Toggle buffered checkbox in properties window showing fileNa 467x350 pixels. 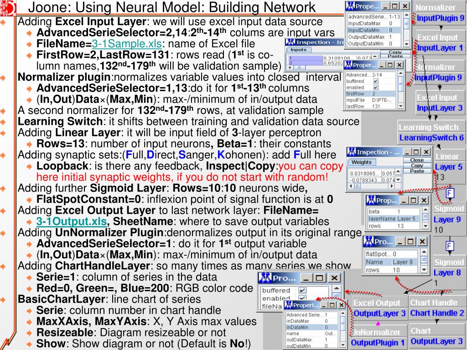click(x=302, y=290)
